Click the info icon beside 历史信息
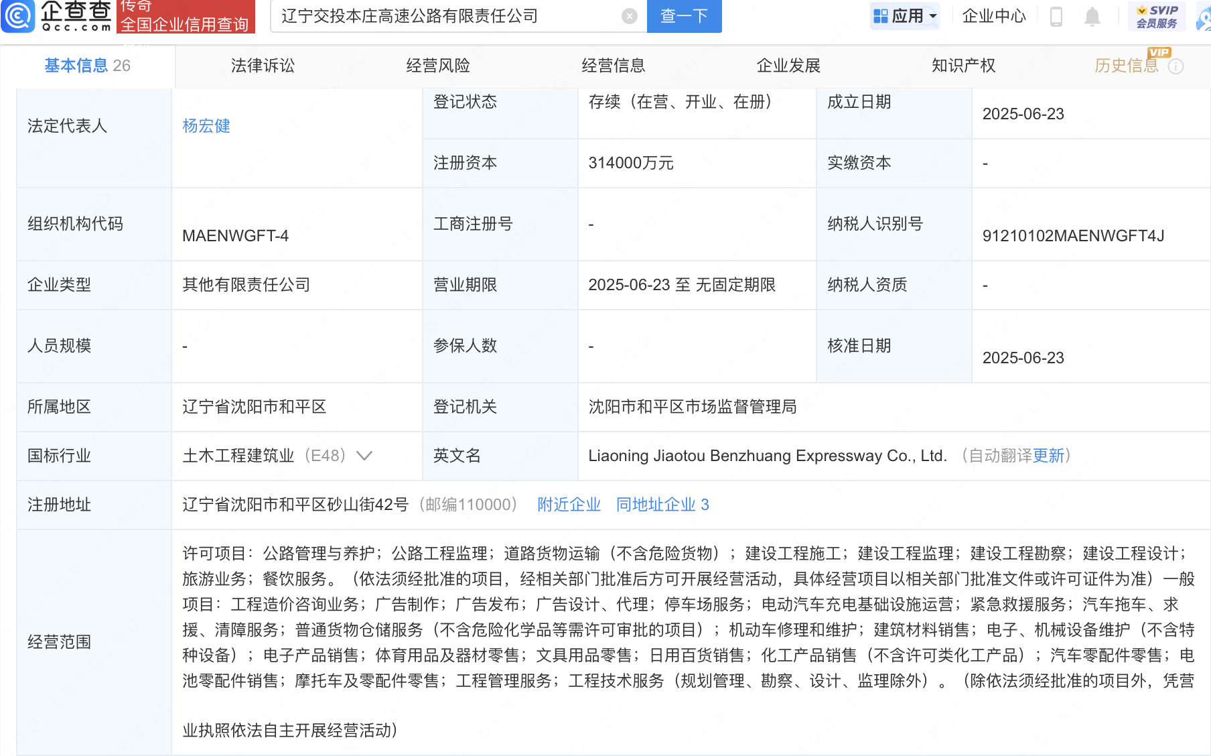 coord(1176,66)
